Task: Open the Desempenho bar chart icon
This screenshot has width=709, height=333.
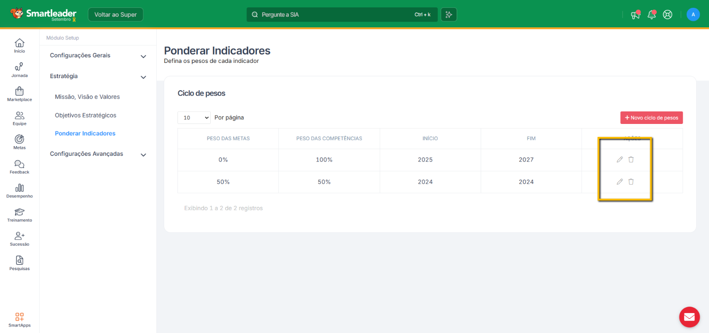Action: (19, 188)
